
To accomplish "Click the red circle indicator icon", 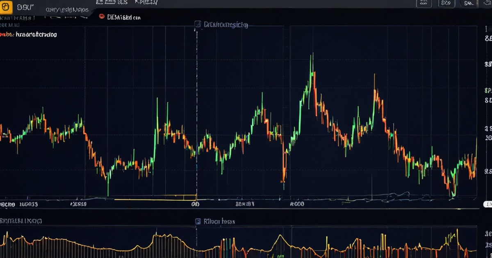I will tap(101, 17).
